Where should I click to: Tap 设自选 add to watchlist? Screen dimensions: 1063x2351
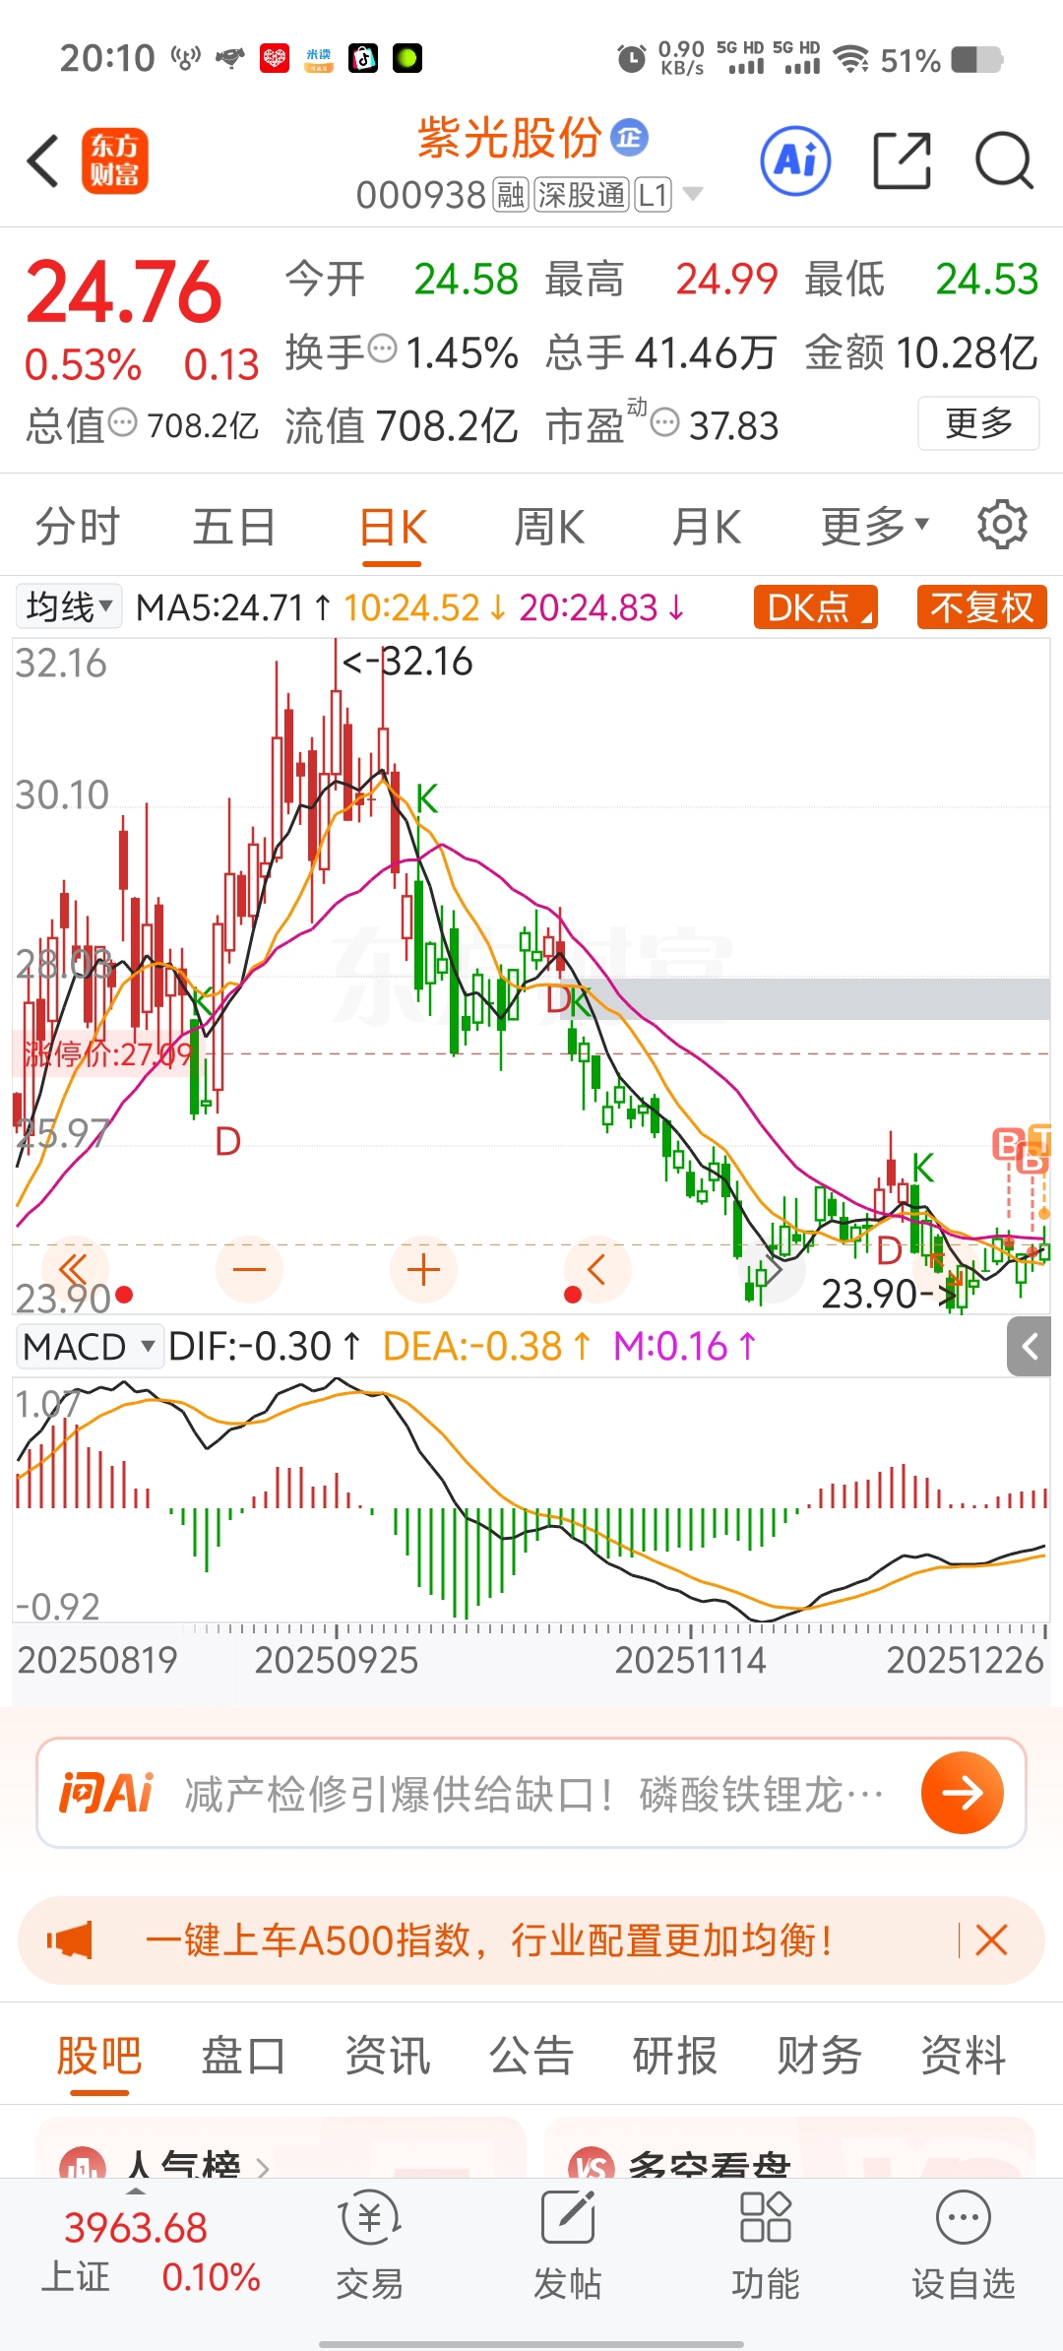pos(963,2246)
